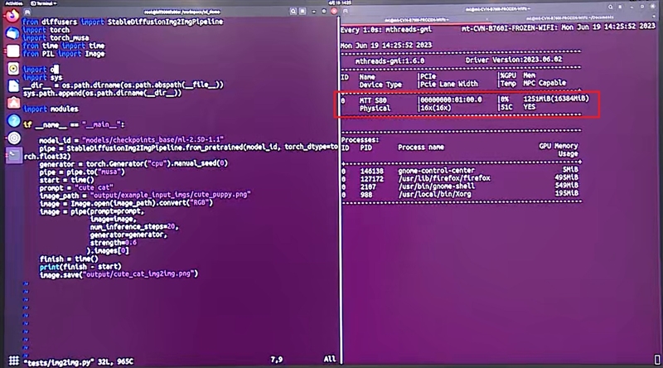Click the vim cursor position '7,9'
663x368 pixels.
[277, 360]
